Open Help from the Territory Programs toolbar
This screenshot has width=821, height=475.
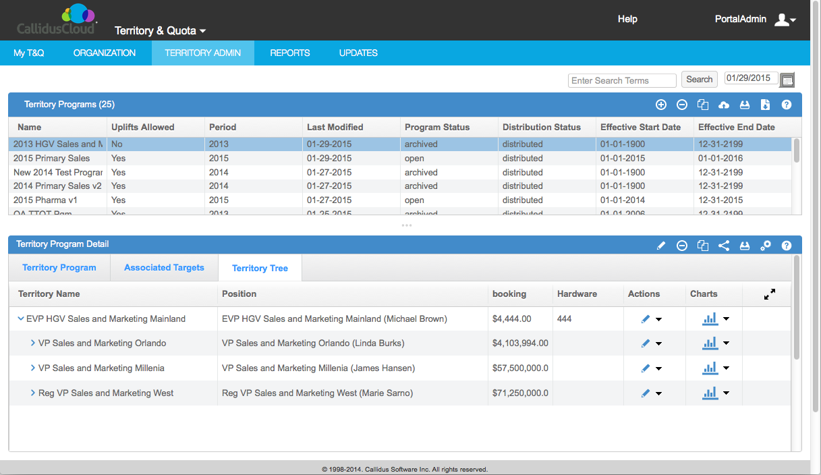click(x=787, y=105)
